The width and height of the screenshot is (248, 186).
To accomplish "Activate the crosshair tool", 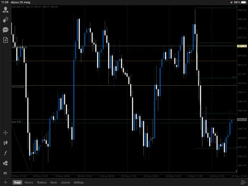I will click(6, 133).
